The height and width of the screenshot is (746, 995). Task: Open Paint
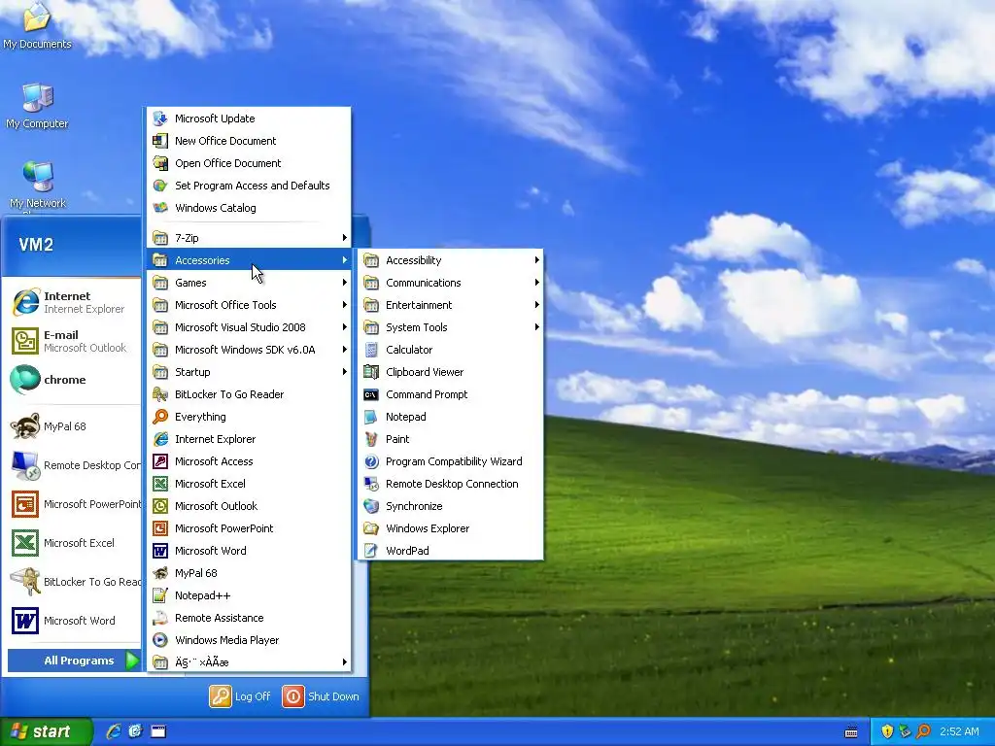click(x=450, y=439)
